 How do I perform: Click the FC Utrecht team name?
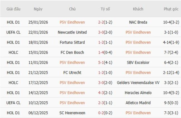(x=72, y=73)
